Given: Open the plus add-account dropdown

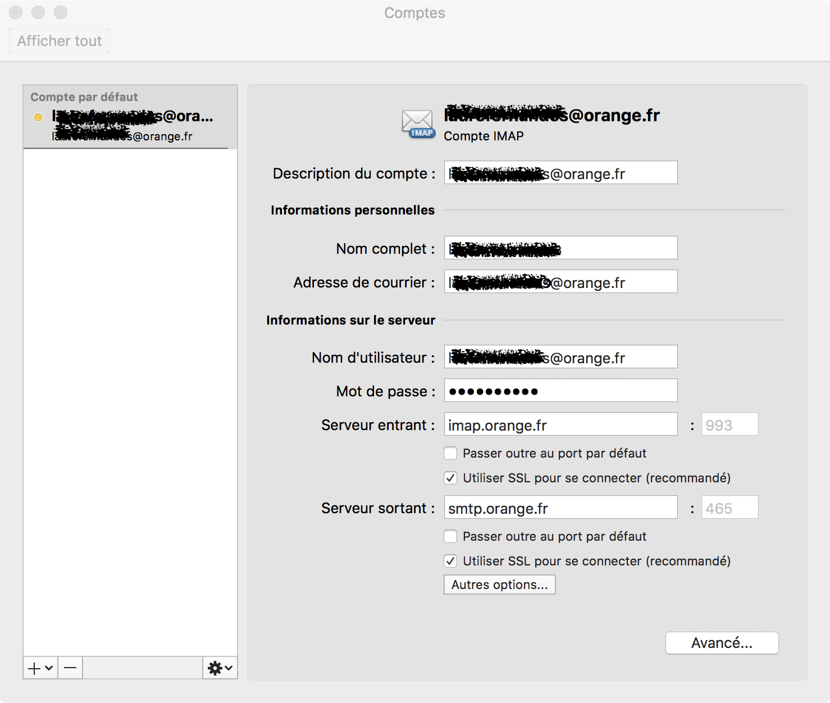Looking at the screenshot, I should tap(40, 668).
